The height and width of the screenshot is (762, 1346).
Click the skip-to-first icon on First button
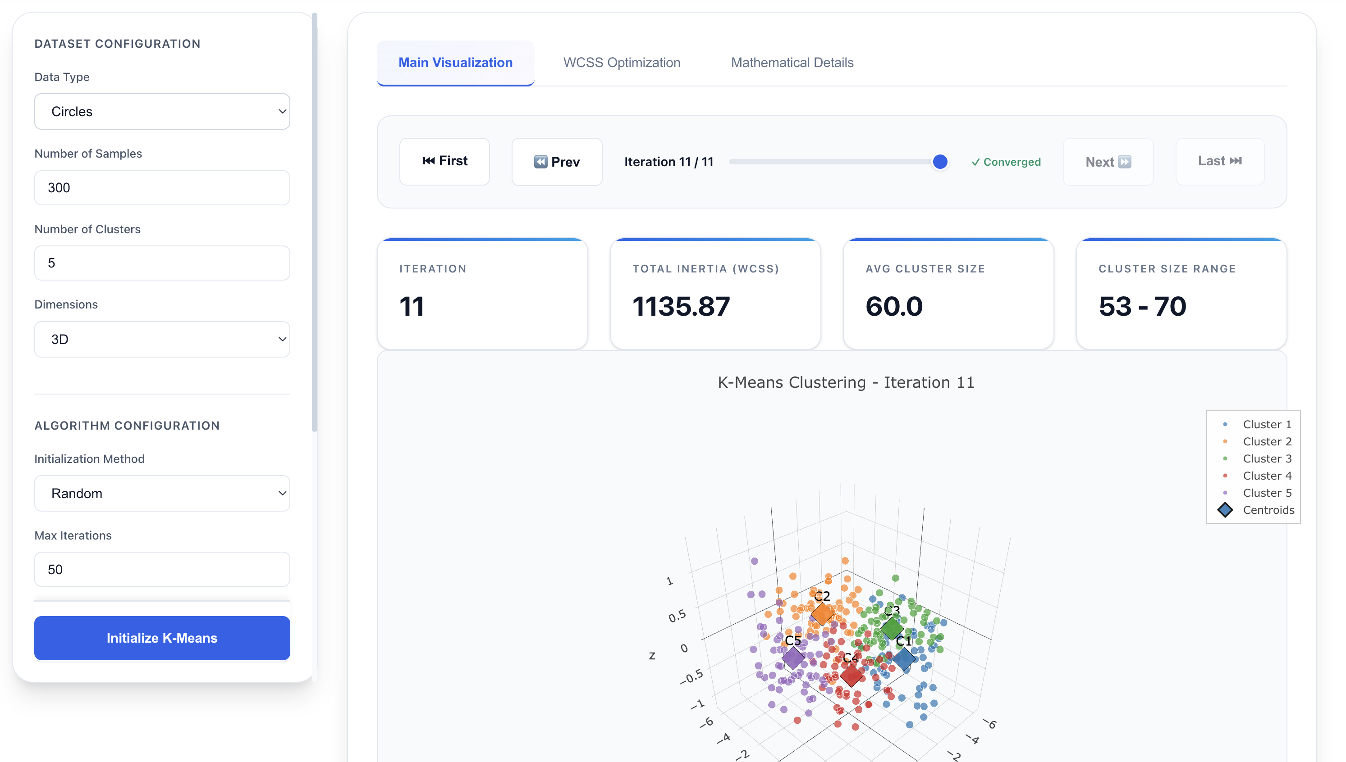(x=428, y=161)
